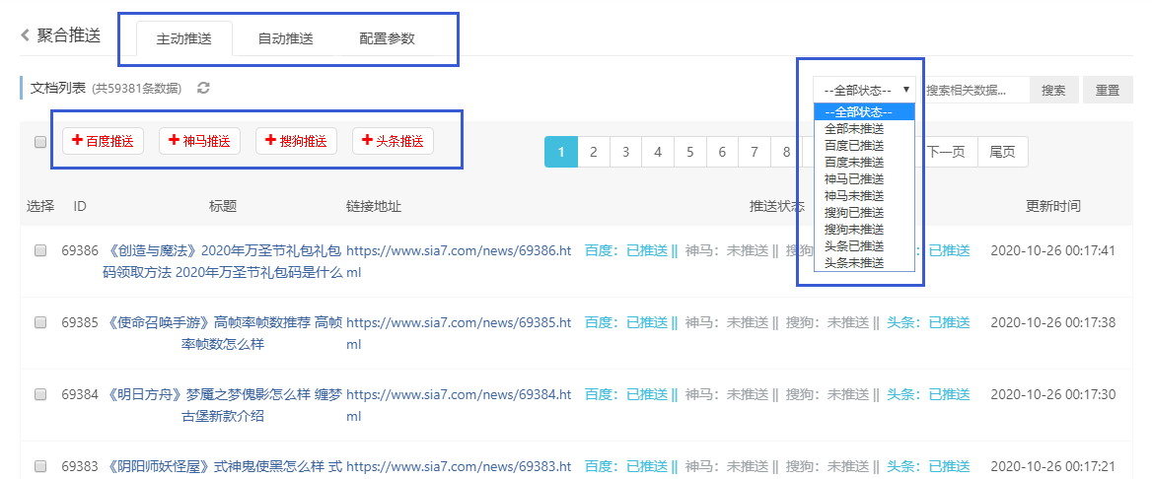Switch to the 主动推送 tab
The width and height of the screenshot is (1152, 479).
pos(184,39)
